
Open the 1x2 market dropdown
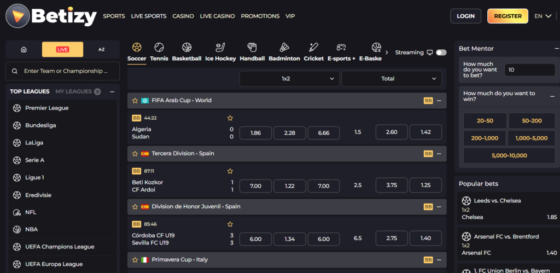[289, 79]
